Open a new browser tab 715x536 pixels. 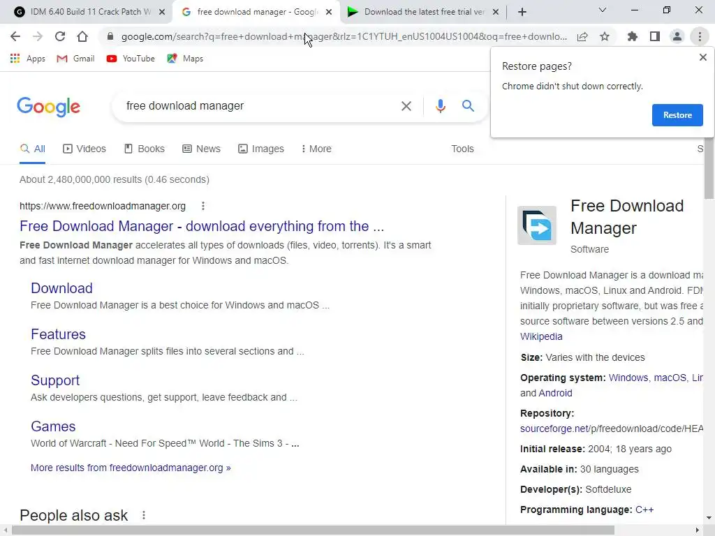tap(522, 12)
